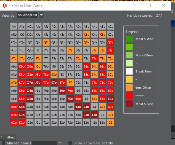The image size is (175, 145).
Task: Click the 95s hand cell
Action: 86,66
